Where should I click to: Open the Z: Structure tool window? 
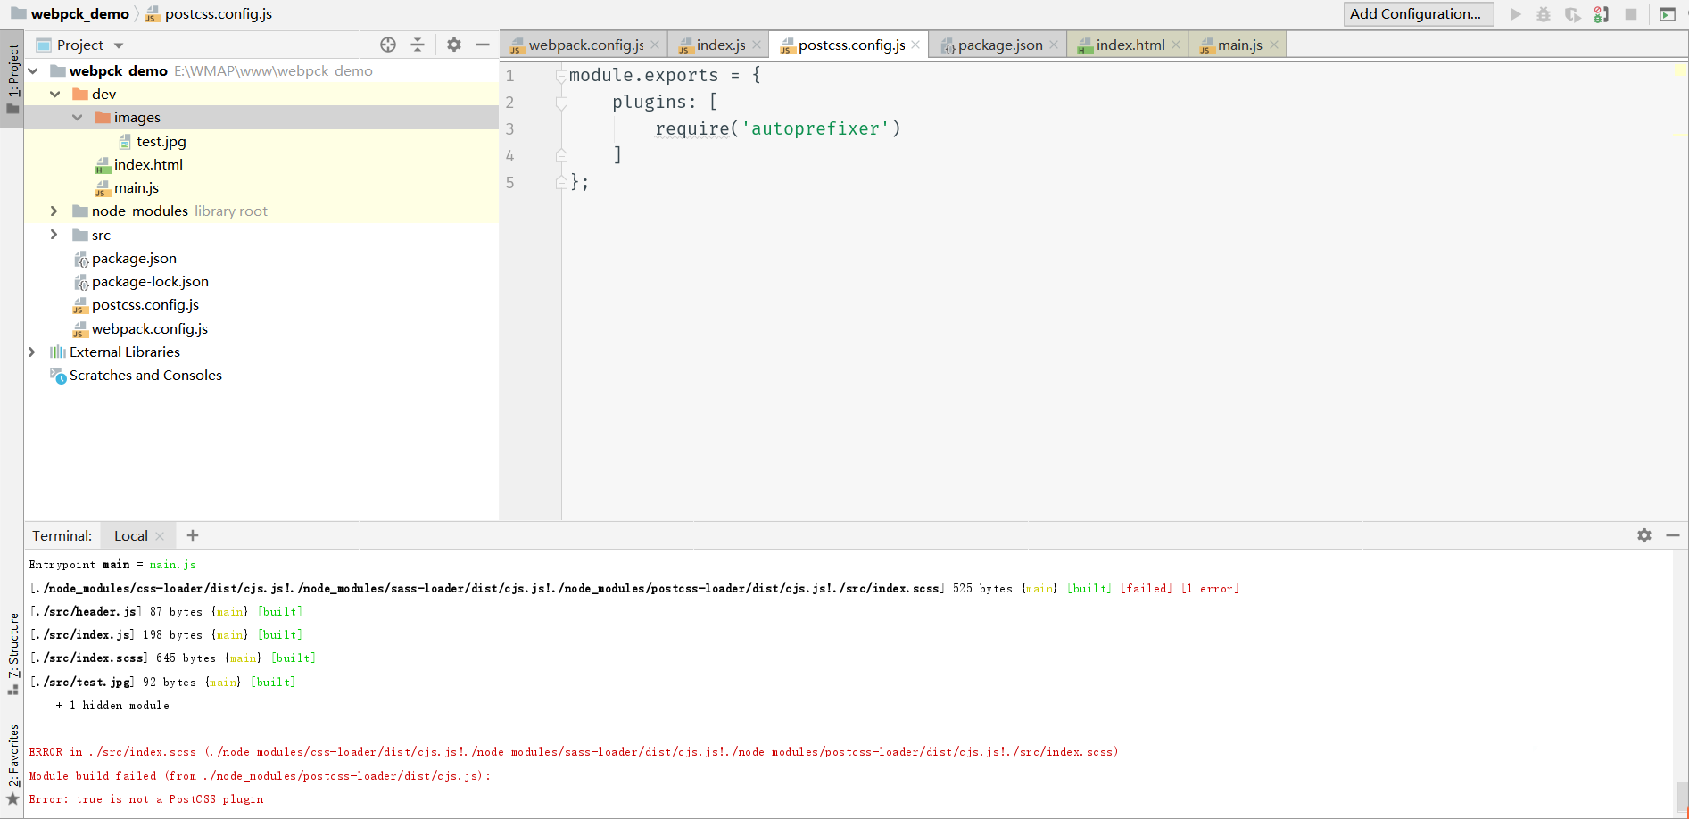pyautogui.click(x=12, y=654)
